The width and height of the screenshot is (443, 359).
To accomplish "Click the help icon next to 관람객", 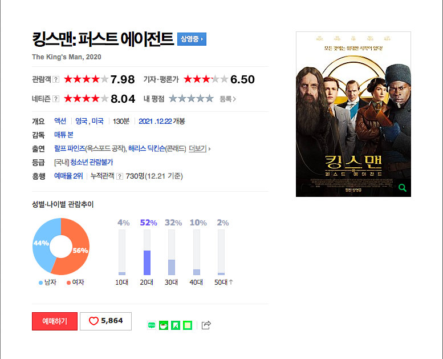I will (x=56, y=79).
